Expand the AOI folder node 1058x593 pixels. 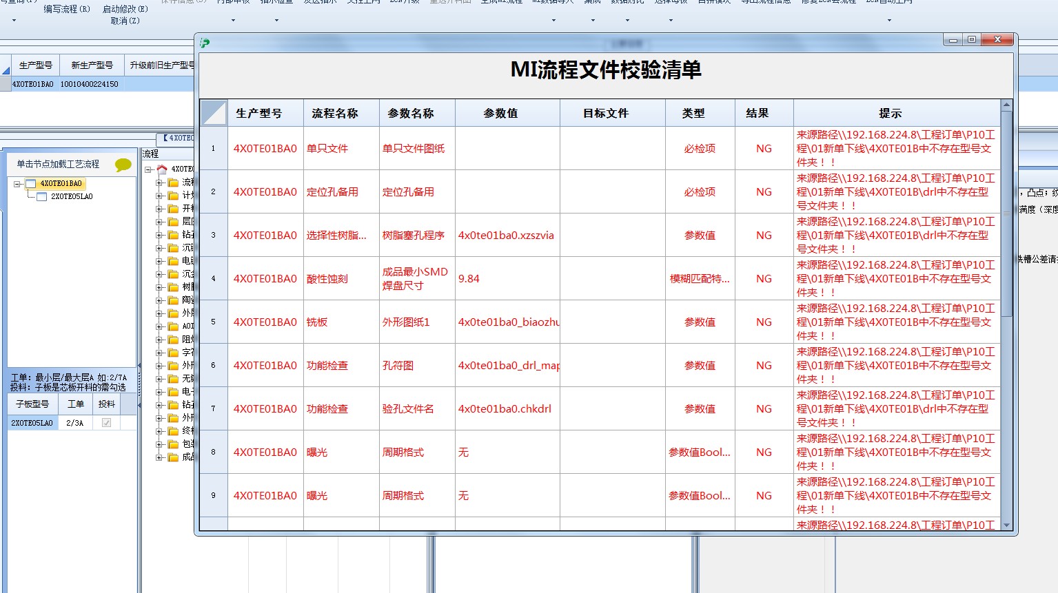[159, 326]
